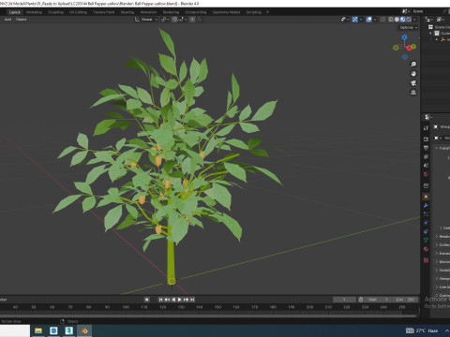The height and width of the screenshot is (337, 450).
Task: Toggle snapping magnet in viewport header
Action: point(174,20)
